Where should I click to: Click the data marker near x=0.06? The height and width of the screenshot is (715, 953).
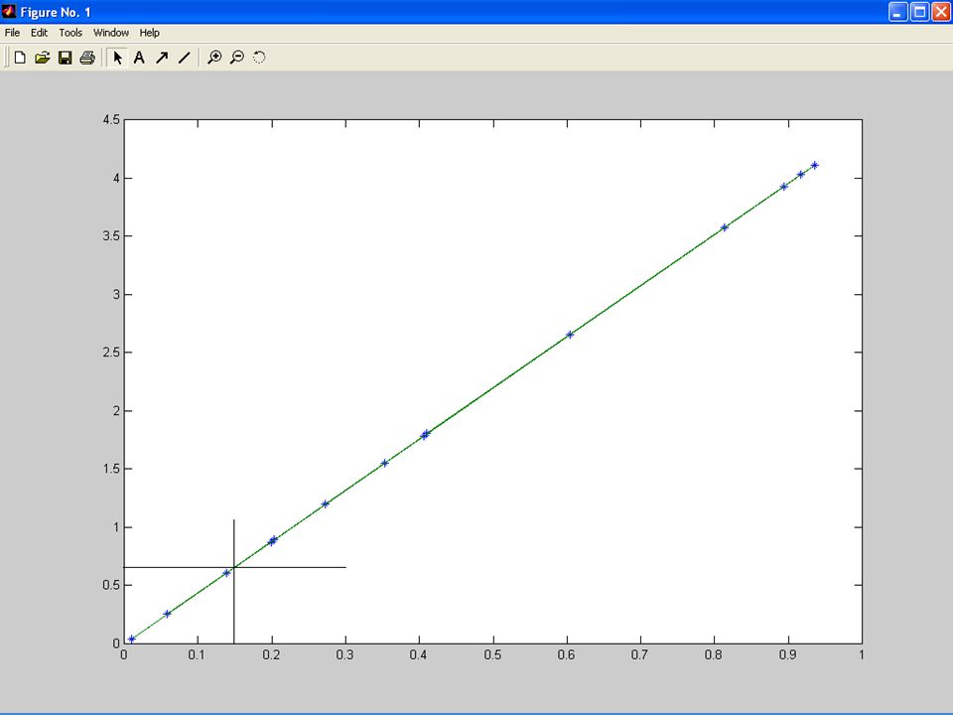click(x=167, y=614)
